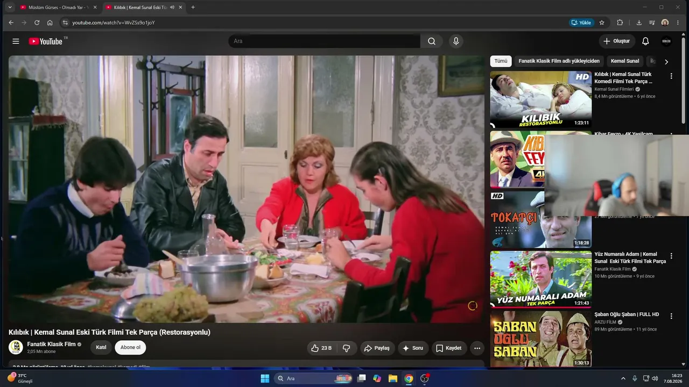689x387 pixels.
Task: Open a new Chrome tab
Action: coord(193,8)
